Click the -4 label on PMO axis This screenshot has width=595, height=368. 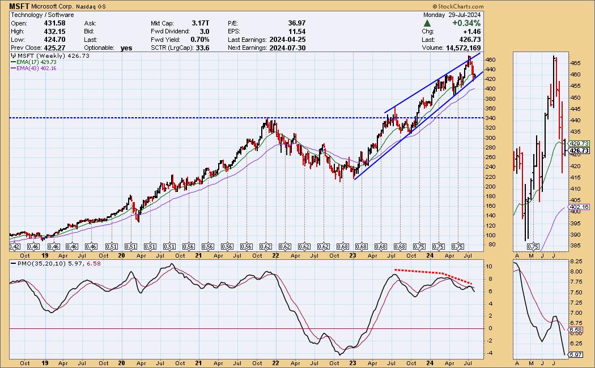[x=489, y=353]
